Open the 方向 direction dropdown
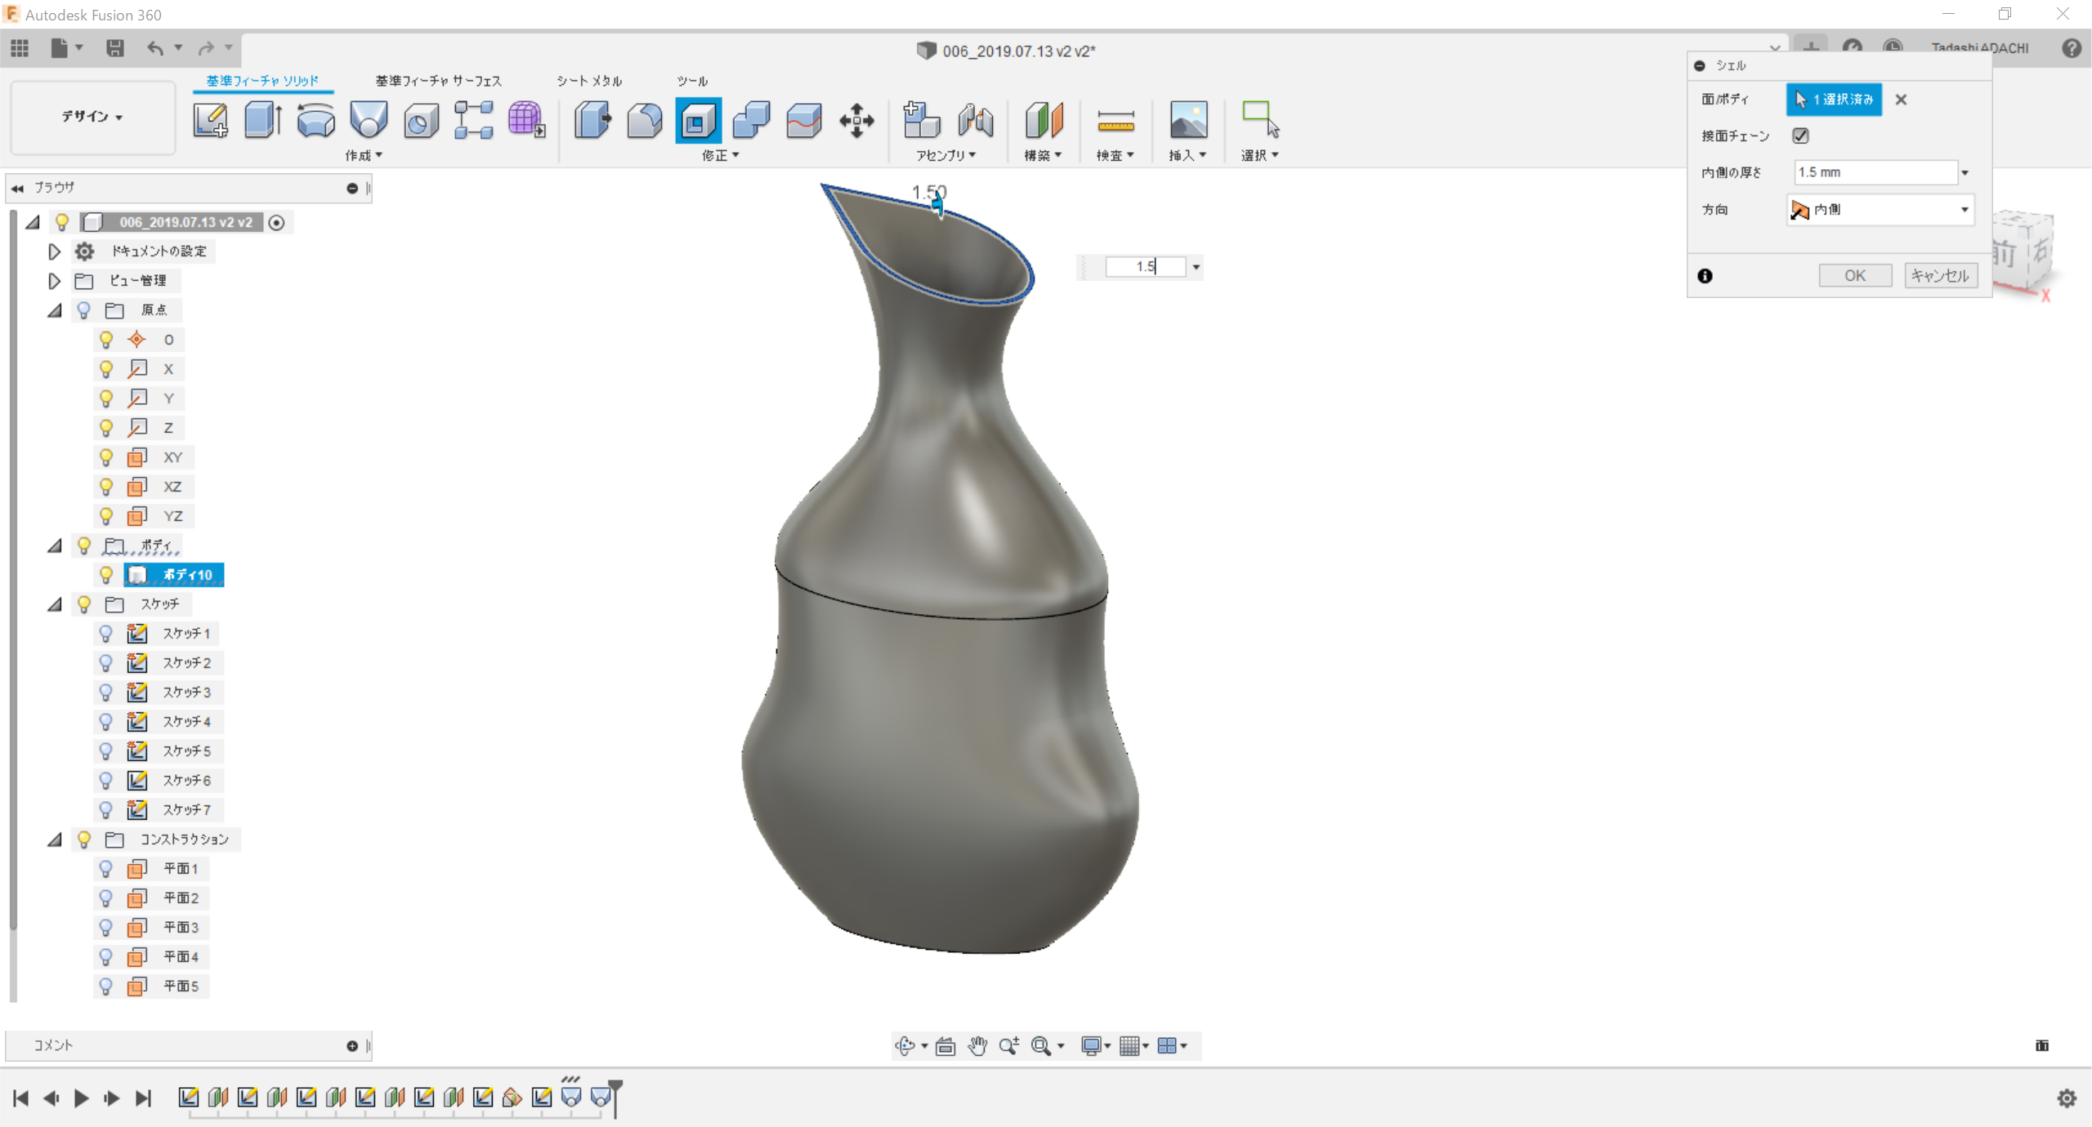The height and width of the screenshot is (1127, 2092). [1880, 210]
